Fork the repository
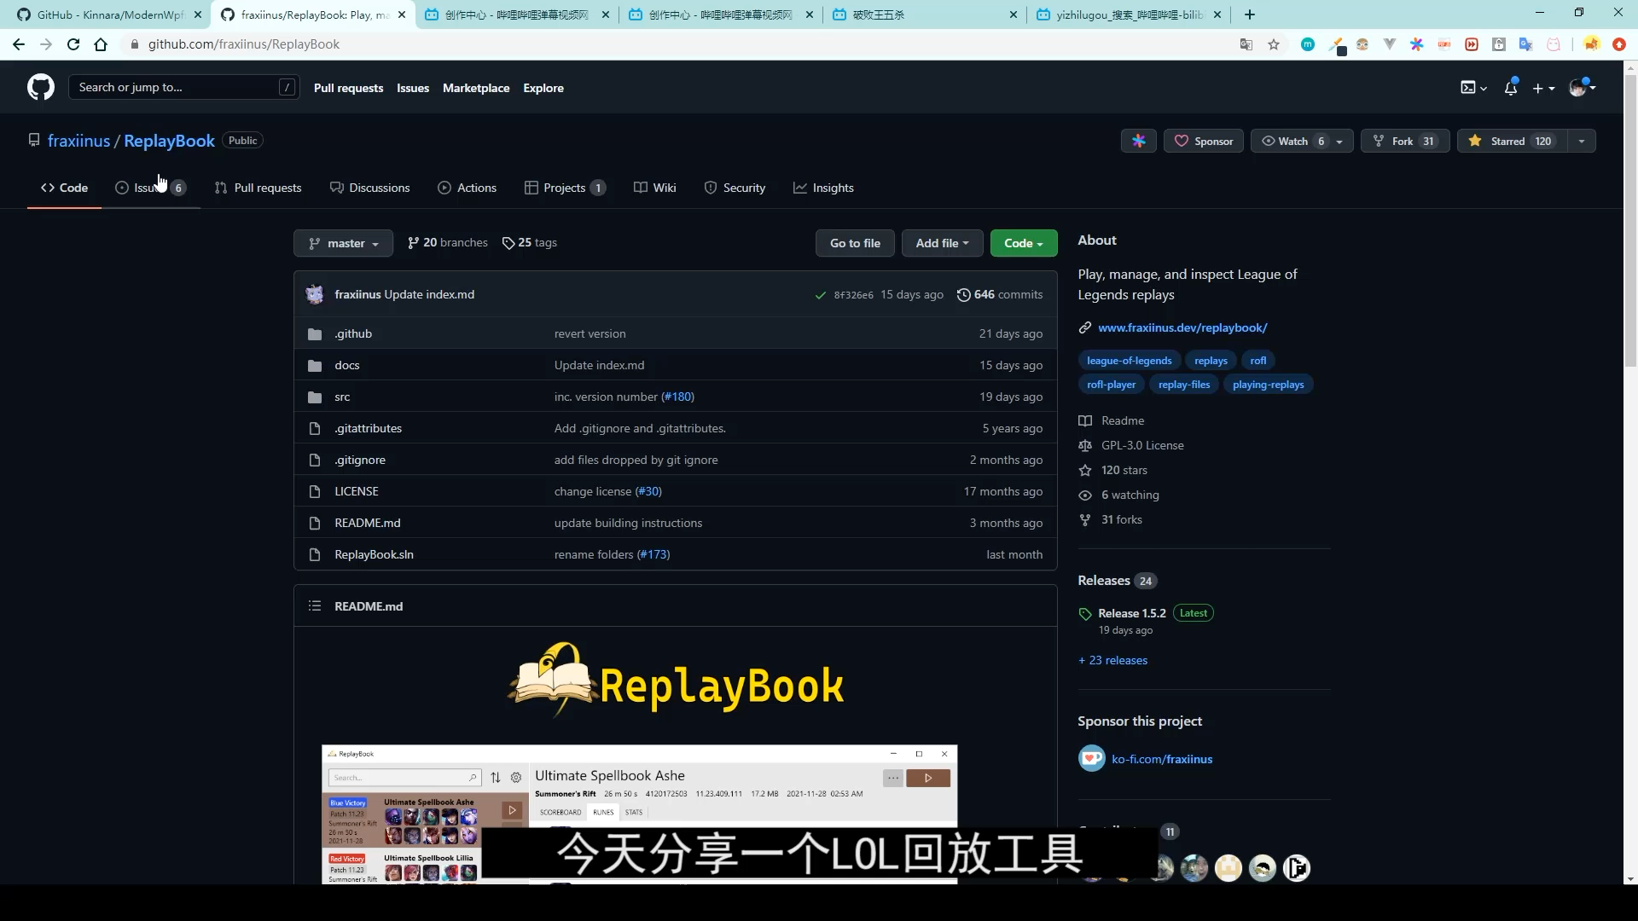Image resolution: width=1638 pixels, height=921 pixels. point(1405,141)
